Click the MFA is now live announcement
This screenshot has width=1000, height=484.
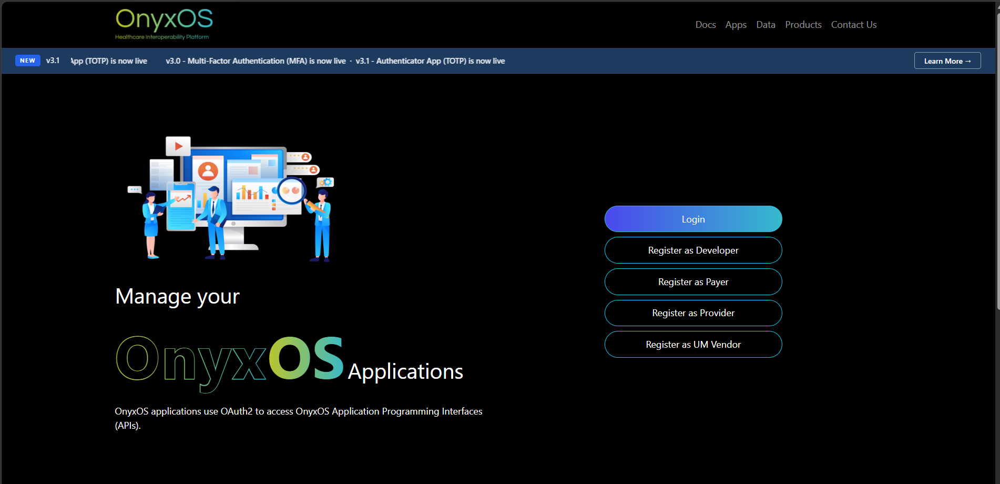(x=256, y=61)
